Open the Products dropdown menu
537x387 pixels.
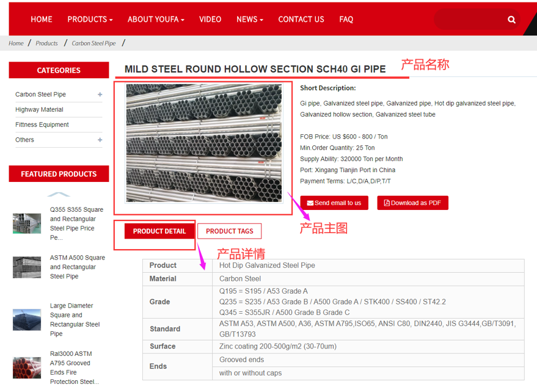[90, 20]
